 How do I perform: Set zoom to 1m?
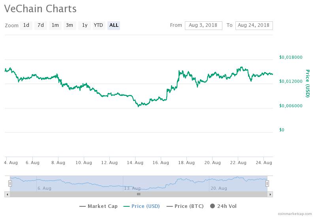tap(55, 25)
